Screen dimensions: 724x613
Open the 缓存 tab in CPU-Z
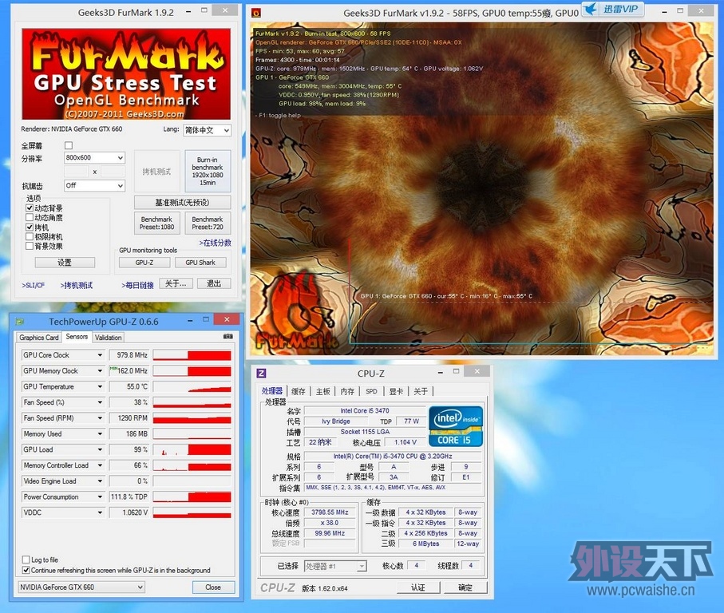click(299, 391)
